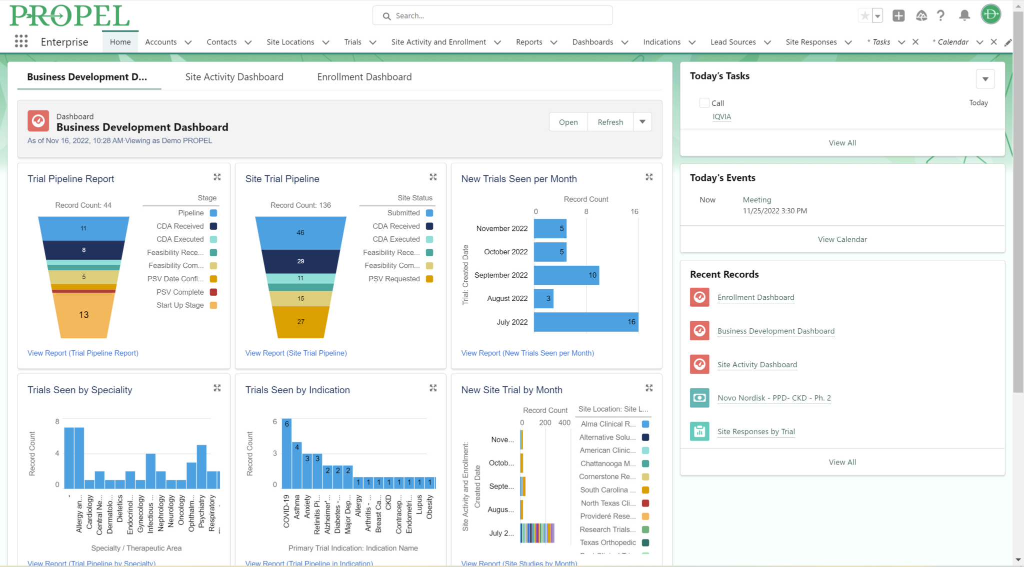This screenshot has height=567, width=1024.
Task: Click the Business Development Dashboard recent record icon
Action: [x=699, y=331]
